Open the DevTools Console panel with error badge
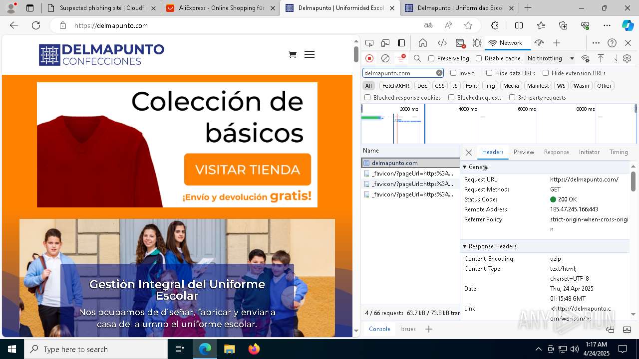The height and width of the screenshot is (359, 639). (460, 43)
